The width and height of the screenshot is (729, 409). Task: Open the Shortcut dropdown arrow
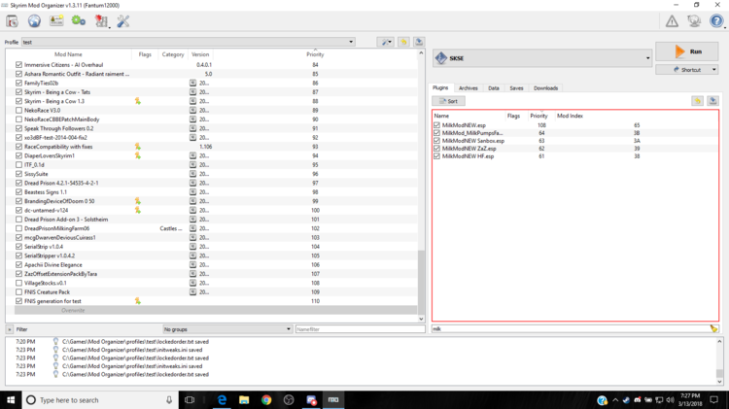click(714, 70)
